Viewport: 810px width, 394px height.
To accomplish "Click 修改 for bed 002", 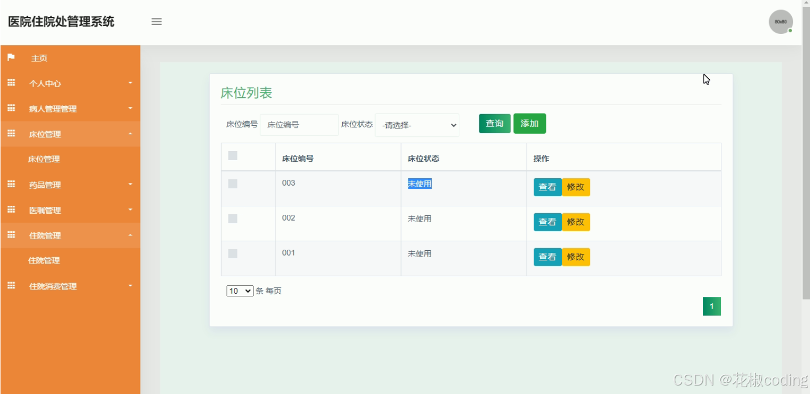I will tap(576, 222).
